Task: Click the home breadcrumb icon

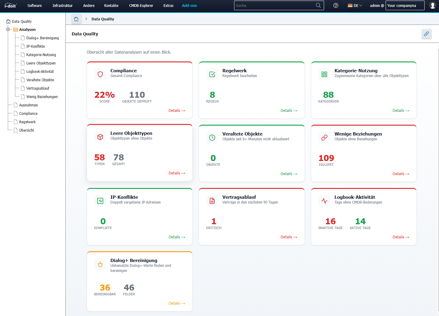Action: click(x=77, y=19)
